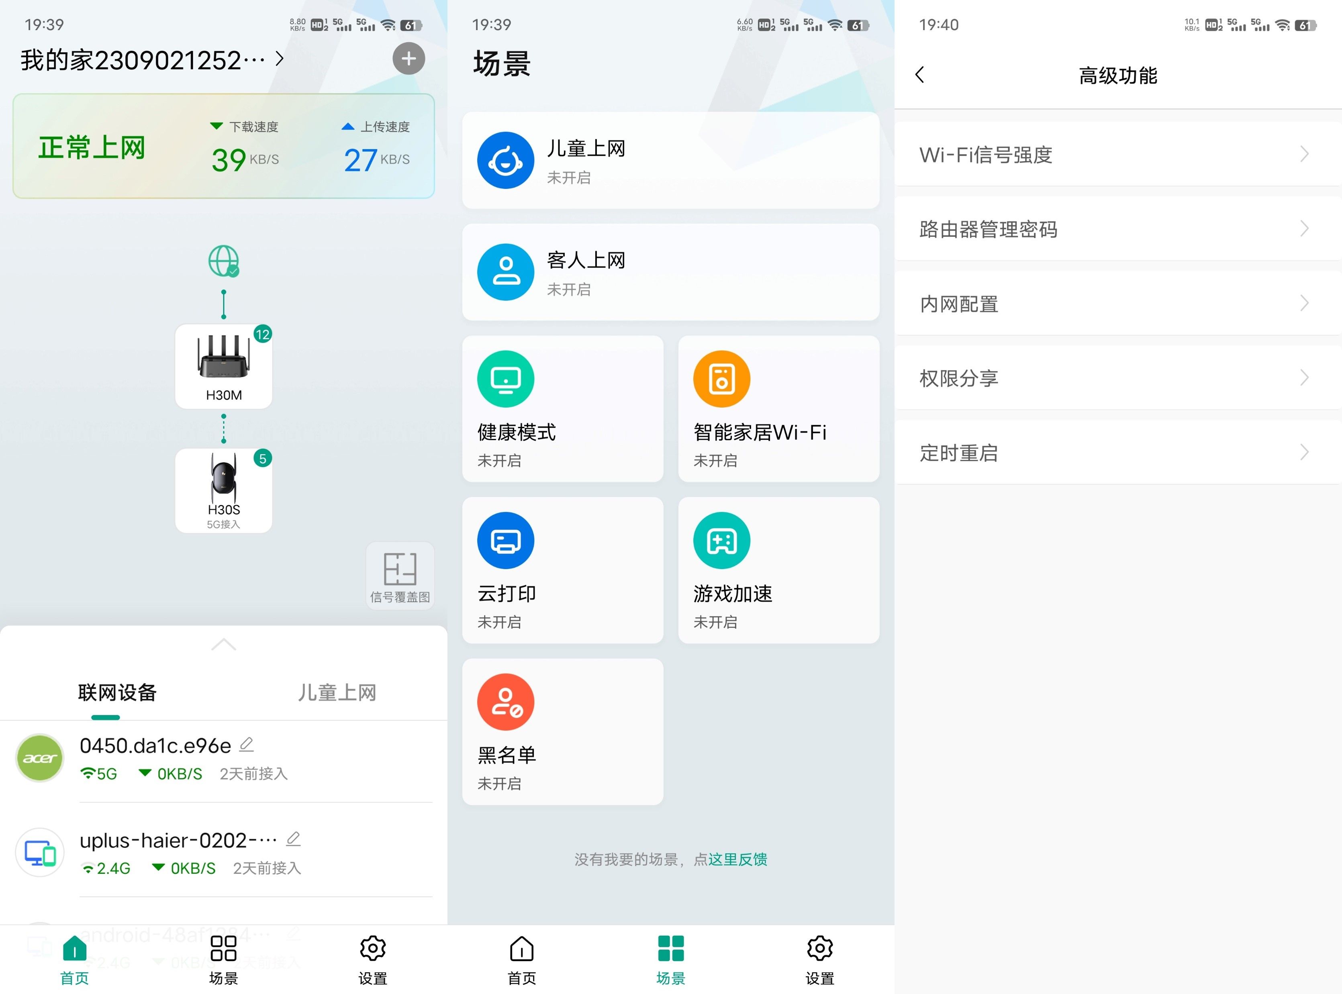The image size is (1342, 994).
Task: Tap the 上传速度 27 KB/S value
Action: coord(377,160)
